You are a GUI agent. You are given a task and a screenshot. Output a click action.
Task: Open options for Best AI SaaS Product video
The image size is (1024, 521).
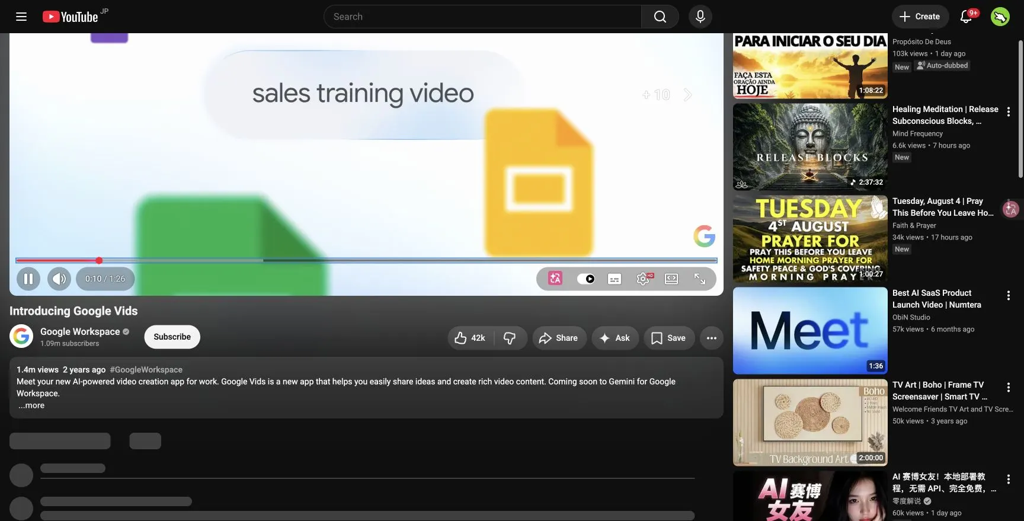[1009, 295]
